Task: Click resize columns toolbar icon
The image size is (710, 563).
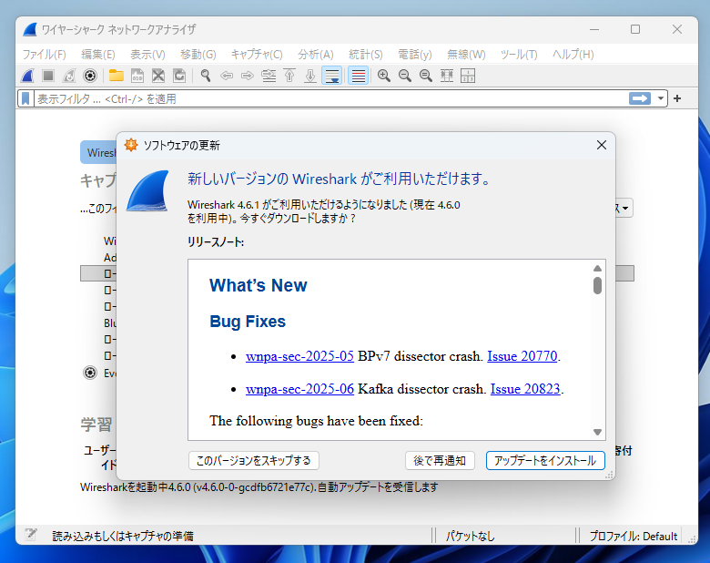Action: tap(447, 76)
